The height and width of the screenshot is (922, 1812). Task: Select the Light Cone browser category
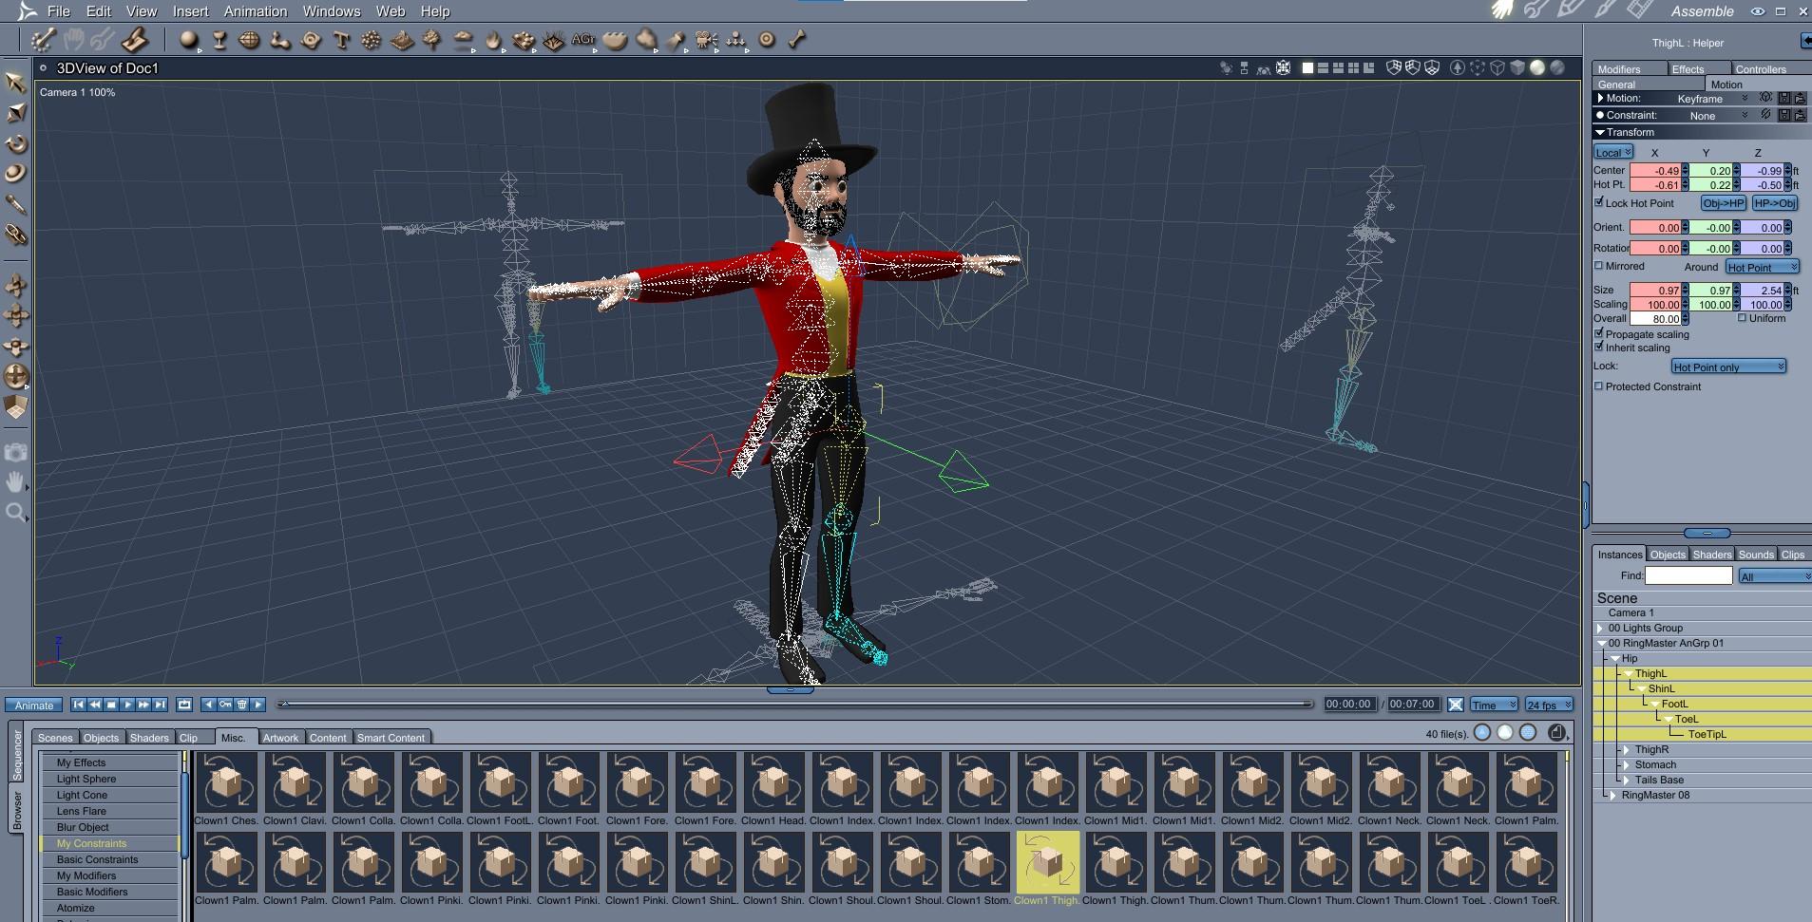point(109,795)
